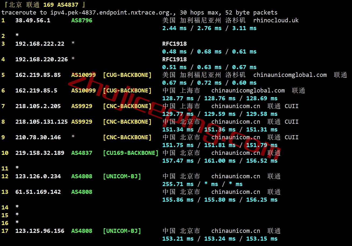Click the hop number 17
Viewport: 352px width, 246px height.
(5, 231)
